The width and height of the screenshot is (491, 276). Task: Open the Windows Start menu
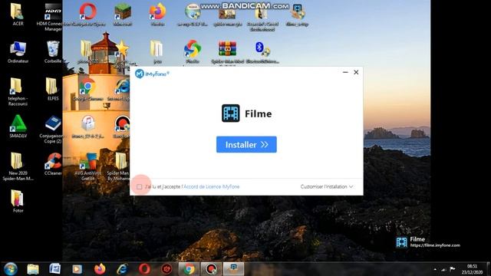[11, 269]
